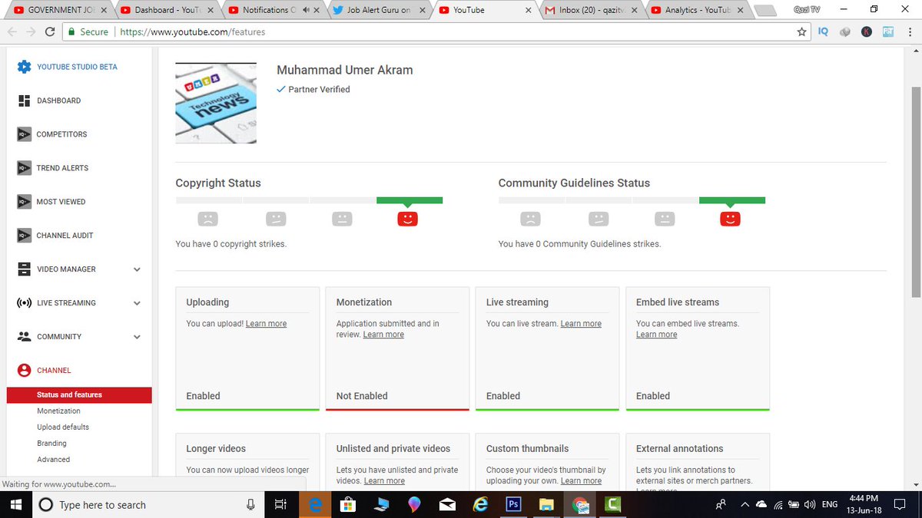Open Microsoft Store from taskbar

(348, 504)
